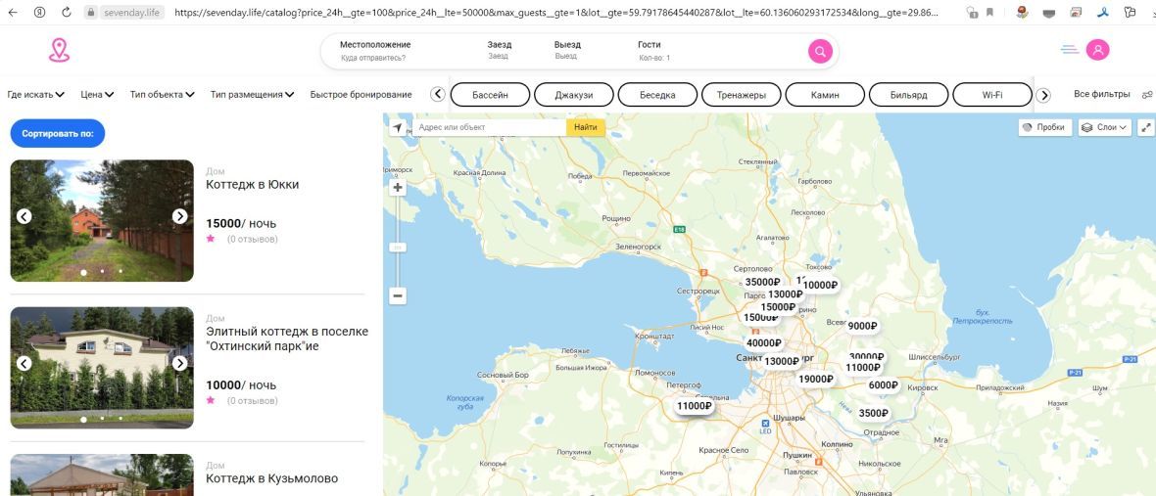Reload the page with the refresh icon
The height and width of the screenshot is (496, 1156).
point(67,13)
